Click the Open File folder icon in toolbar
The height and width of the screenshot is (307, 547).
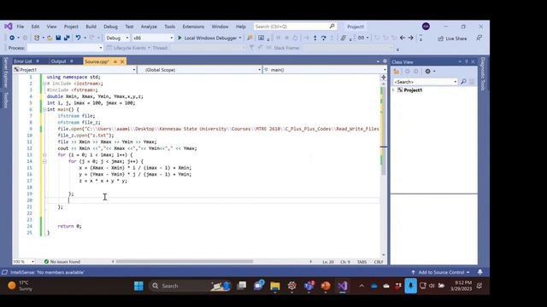click(x=50, y=38)
